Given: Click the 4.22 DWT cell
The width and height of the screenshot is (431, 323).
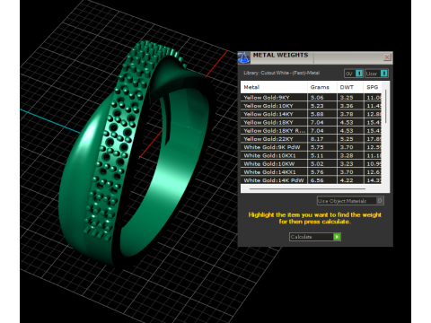Looking at the screenshot, I should (350, 180).
